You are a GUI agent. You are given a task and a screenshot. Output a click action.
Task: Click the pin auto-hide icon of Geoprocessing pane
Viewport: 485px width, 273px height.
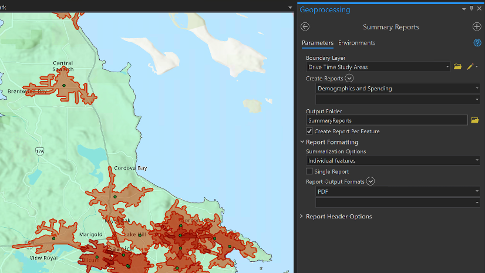pyautogui.click(x=471, y=9)
